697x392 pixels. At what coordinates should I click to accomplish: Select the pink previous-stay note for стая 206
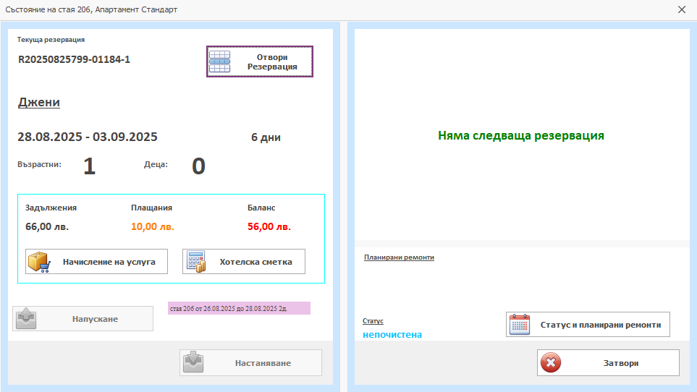[239, 309]
